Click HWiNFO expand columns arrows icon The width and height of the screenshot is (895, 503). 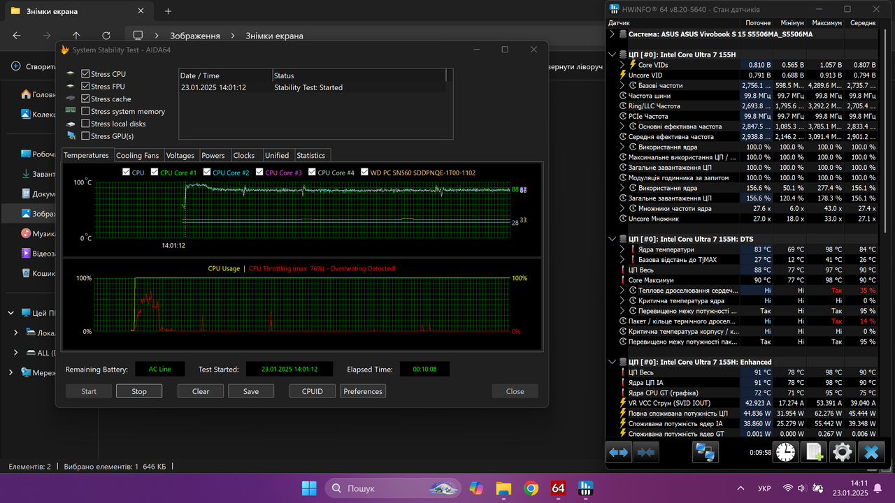point(619,453)
